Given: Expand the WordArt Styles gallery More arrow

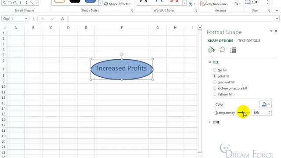Looking at the screenshot, I should [x=184, y=3].
